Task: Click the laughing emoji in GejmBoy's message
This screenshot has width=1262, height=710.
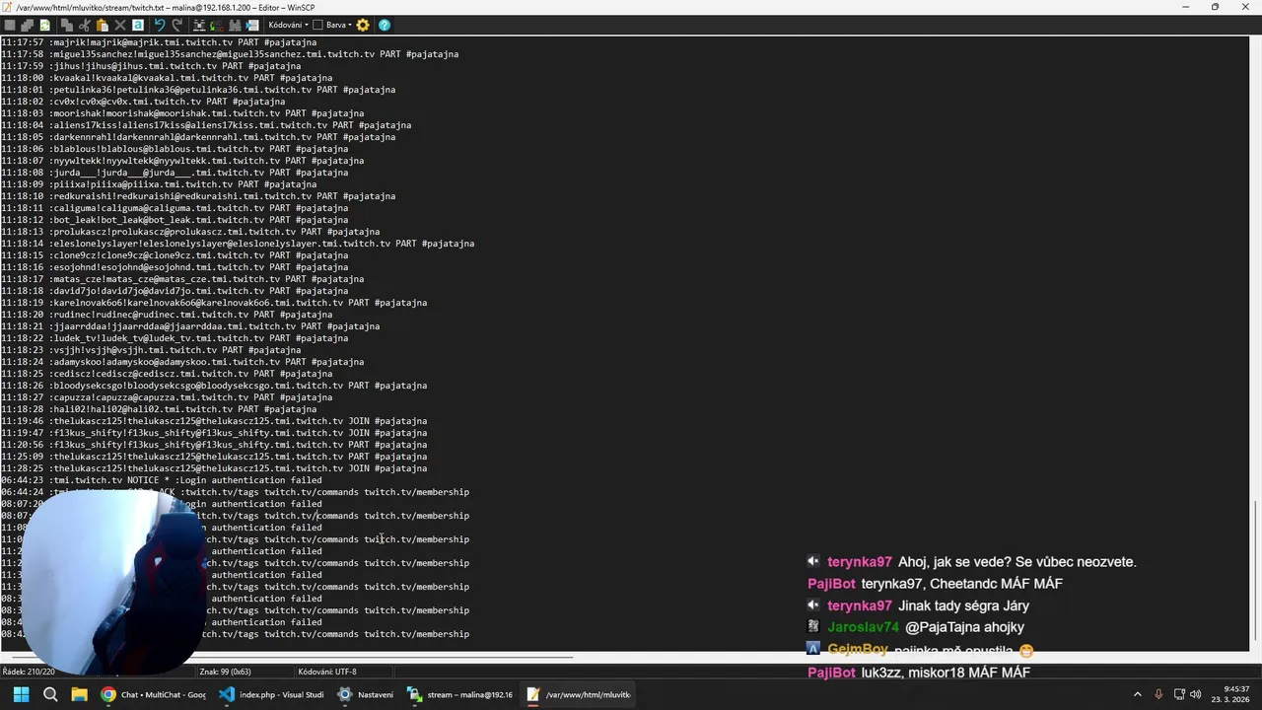Action: coord(1026,651)
